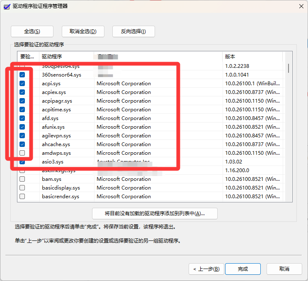Toggle the asio3.sys checkbox
This screenshot has height=281, width=308.
(22, 161)
